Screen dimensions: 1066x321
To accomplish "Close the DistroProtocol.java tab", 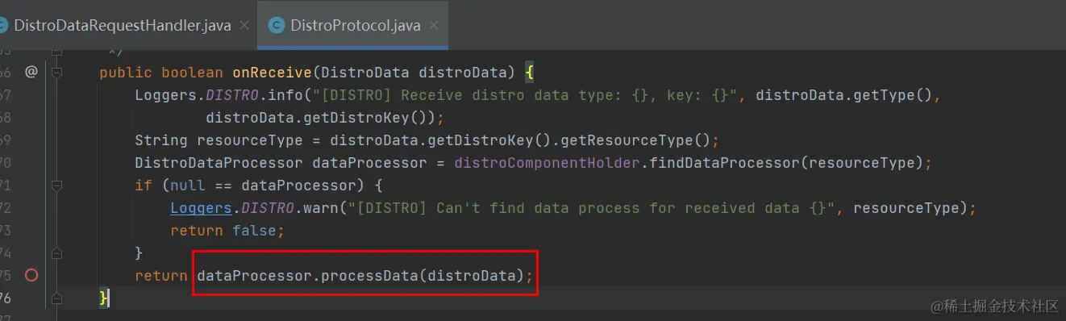I will (x=433, y=26).
